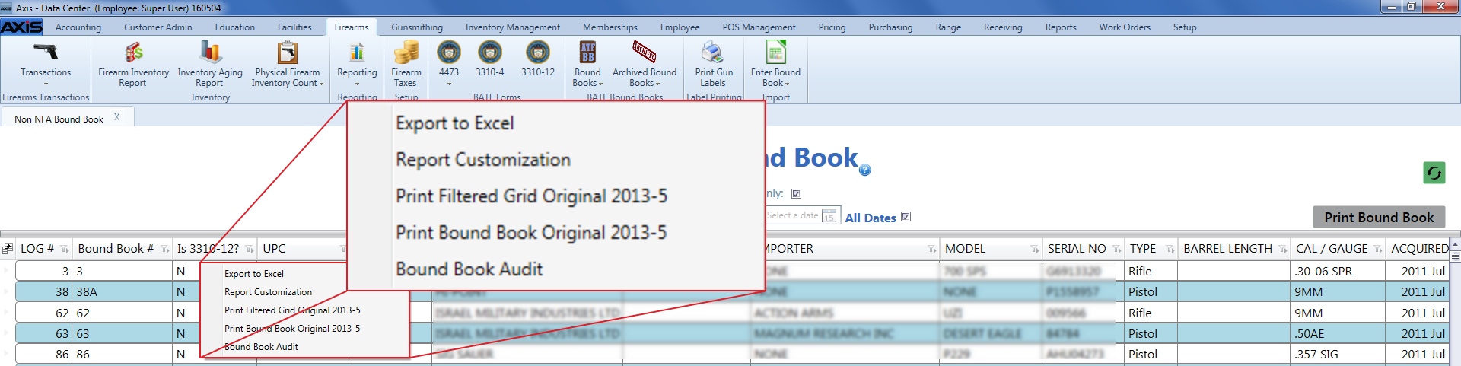Screen dimensions: 1461x366
Task: Click the filter icon on CAL / GAUGE column
Action: tap(1377, 250)
